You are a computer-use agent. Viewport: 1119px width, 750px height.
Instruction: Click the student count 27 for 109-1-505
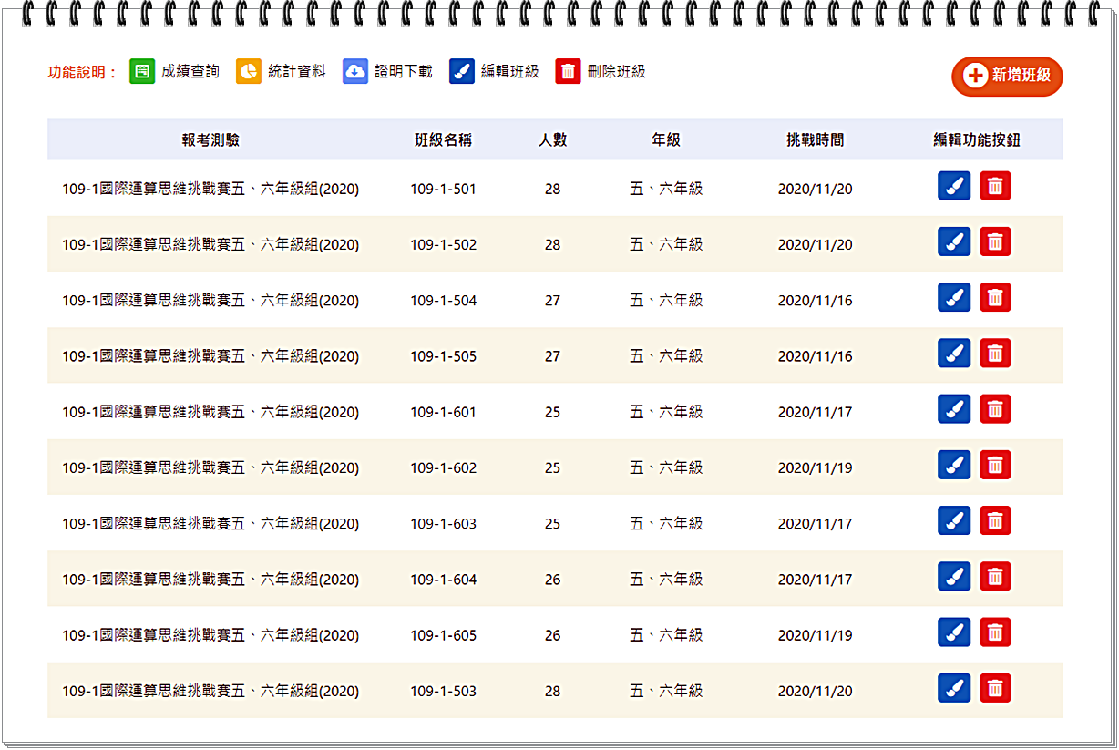pyautogui.click(x=553, y=356)
